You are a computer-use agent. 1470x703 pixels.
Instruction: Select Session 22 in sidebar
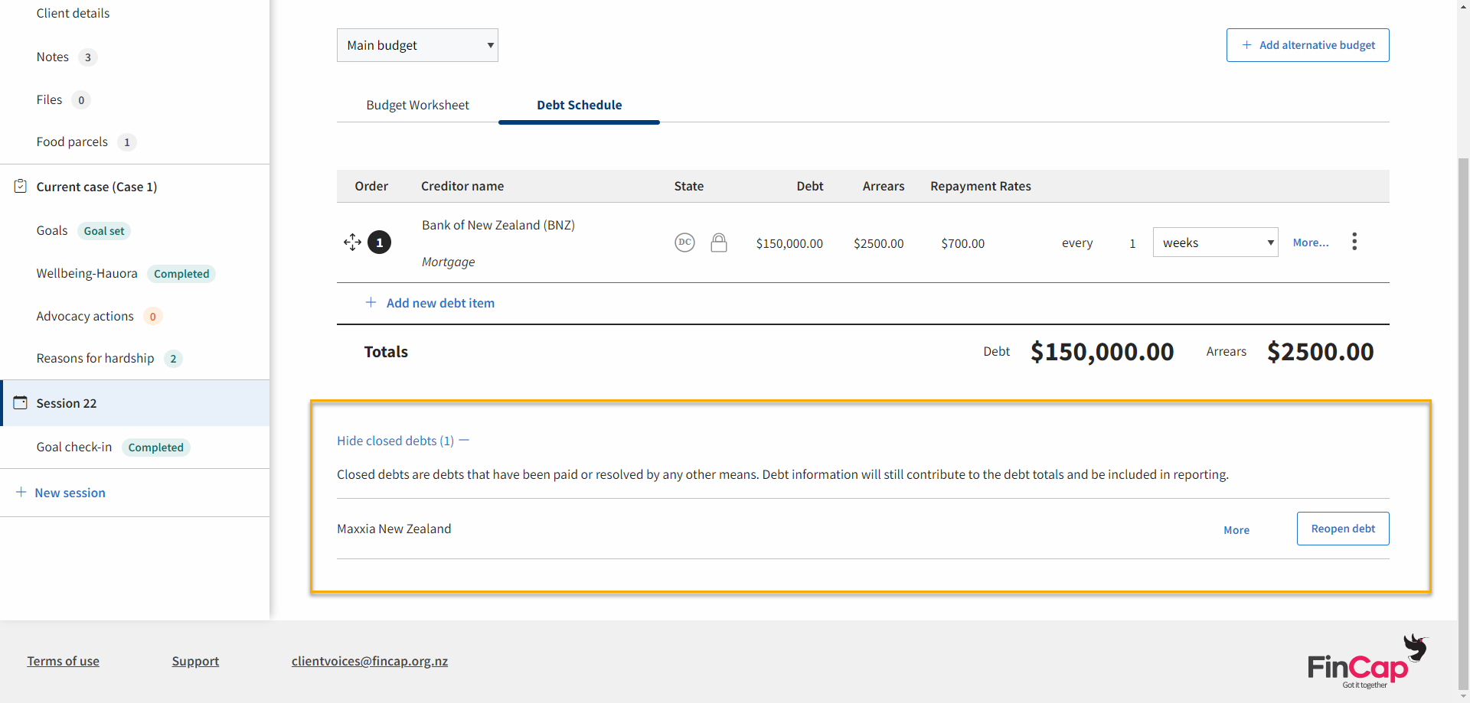coord(136,403)
